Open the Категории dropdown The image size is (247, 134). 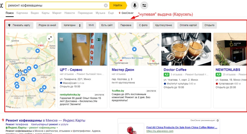72,25
